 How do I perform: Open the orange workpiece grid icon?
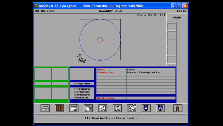pyautogui.click(x=60, y=108)
